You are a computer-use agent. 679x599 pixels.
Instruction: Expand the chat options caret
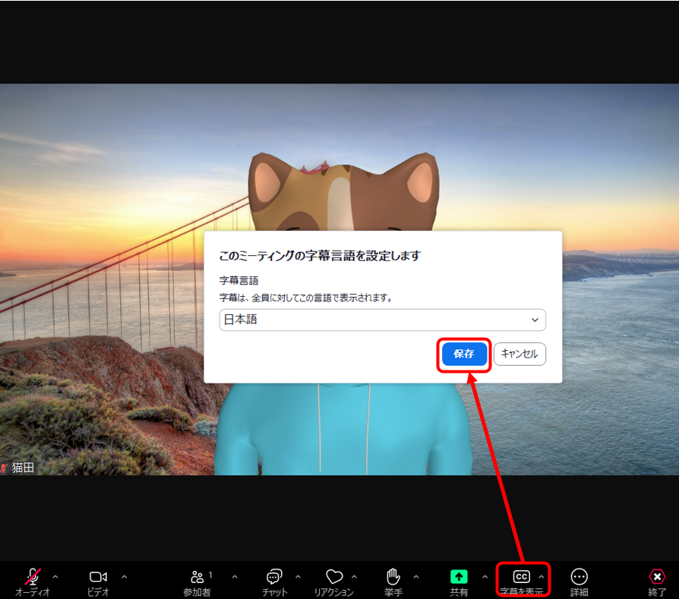tap(298, 576)
